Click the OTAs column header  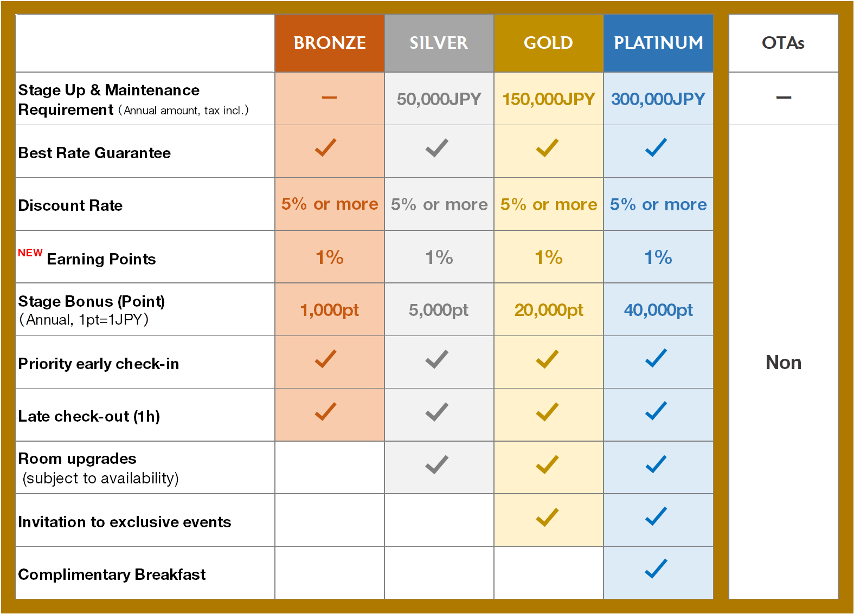coord(784,43)
